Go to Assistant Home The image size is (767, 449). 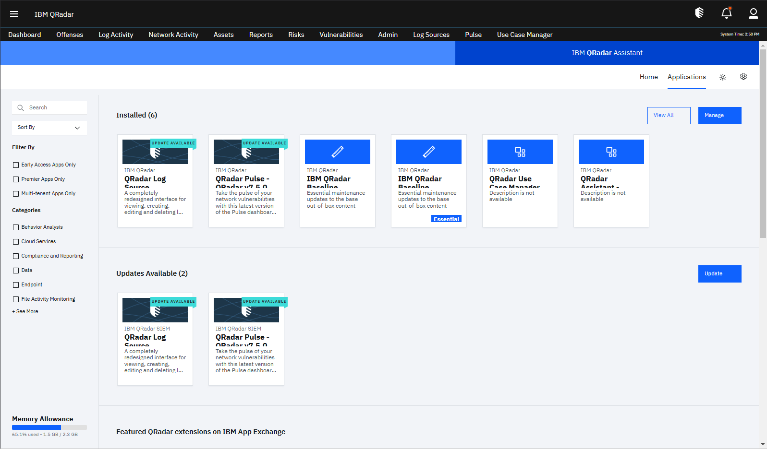pyautogui.click(x=649, y=77)
